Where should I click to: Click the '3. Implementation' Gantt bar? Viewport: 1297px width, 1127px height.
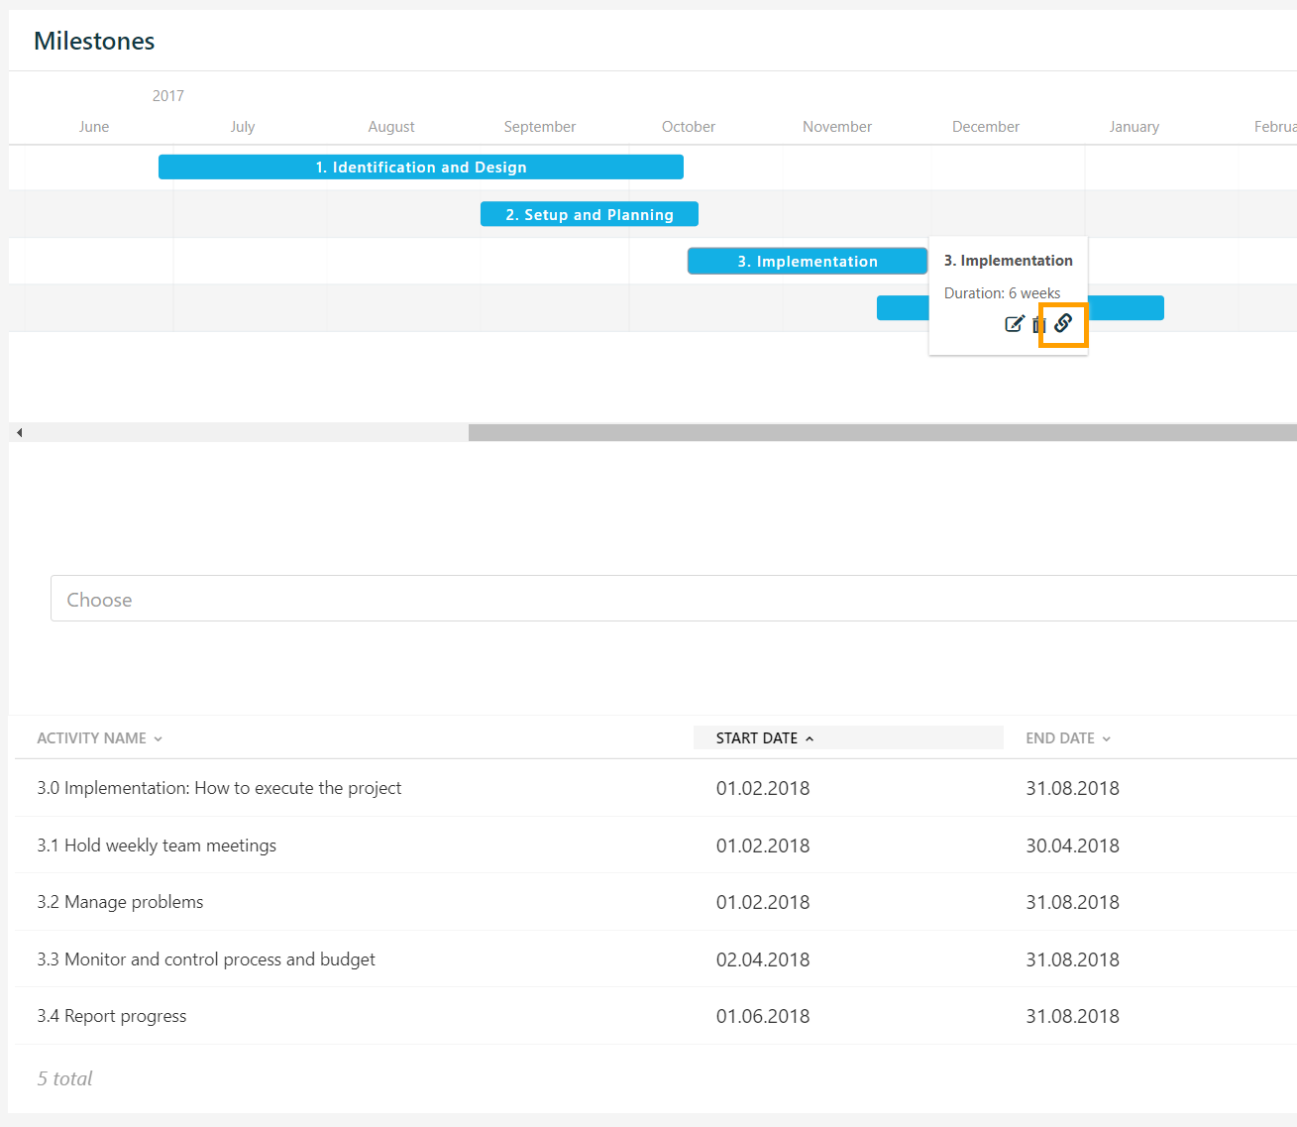coord(807,262)
